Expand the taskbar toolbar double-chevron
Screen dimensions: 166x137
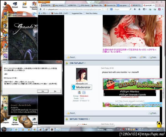(118, 129)
